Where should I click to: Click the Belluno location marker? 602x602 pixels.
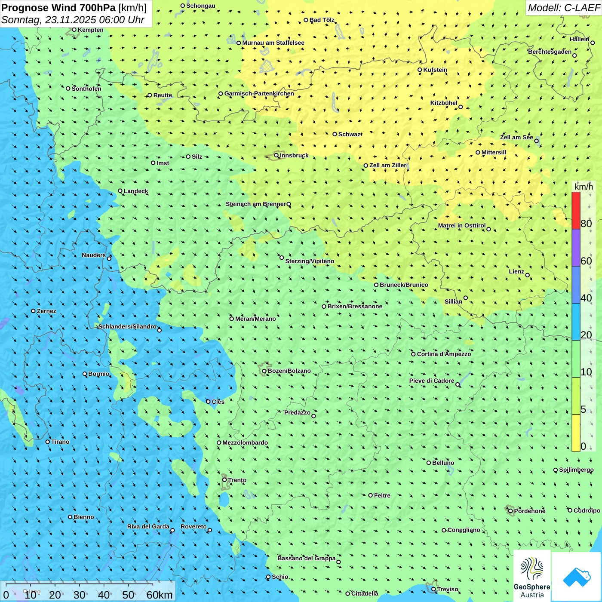click(x=428, y=463)
